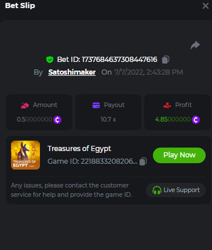Open Live Support chat
The height and width of the screenshot is (250, 212).
tap(176, 190)
